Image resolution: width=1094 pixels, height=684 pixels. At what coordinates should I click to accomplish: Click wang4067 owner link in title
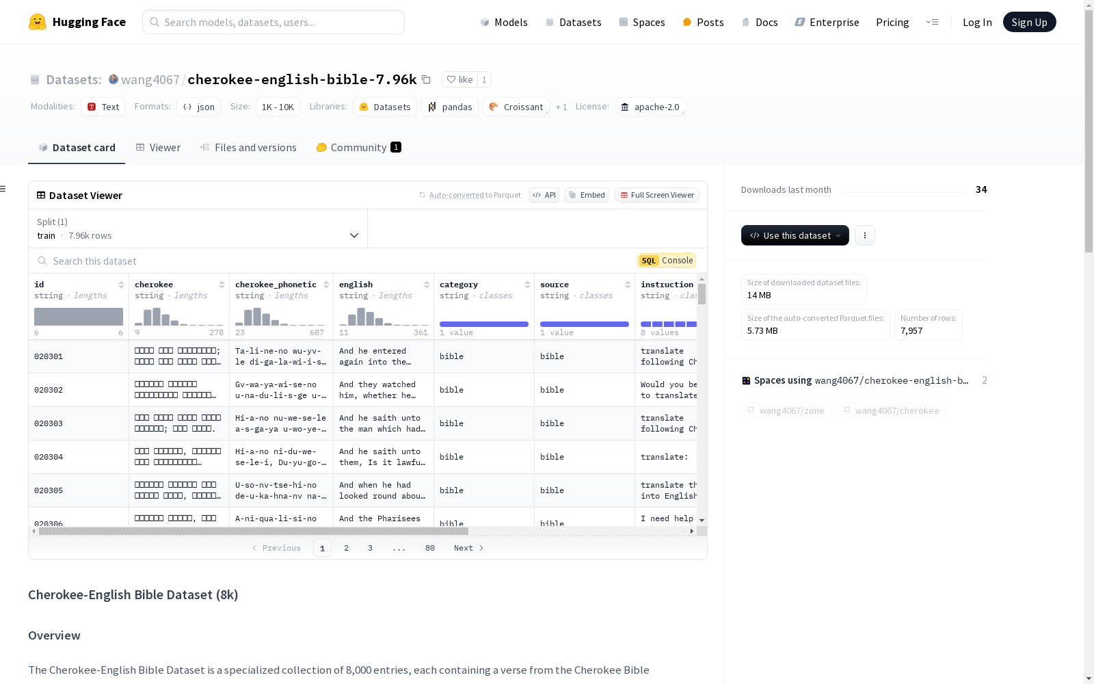(x=150, y=79)
